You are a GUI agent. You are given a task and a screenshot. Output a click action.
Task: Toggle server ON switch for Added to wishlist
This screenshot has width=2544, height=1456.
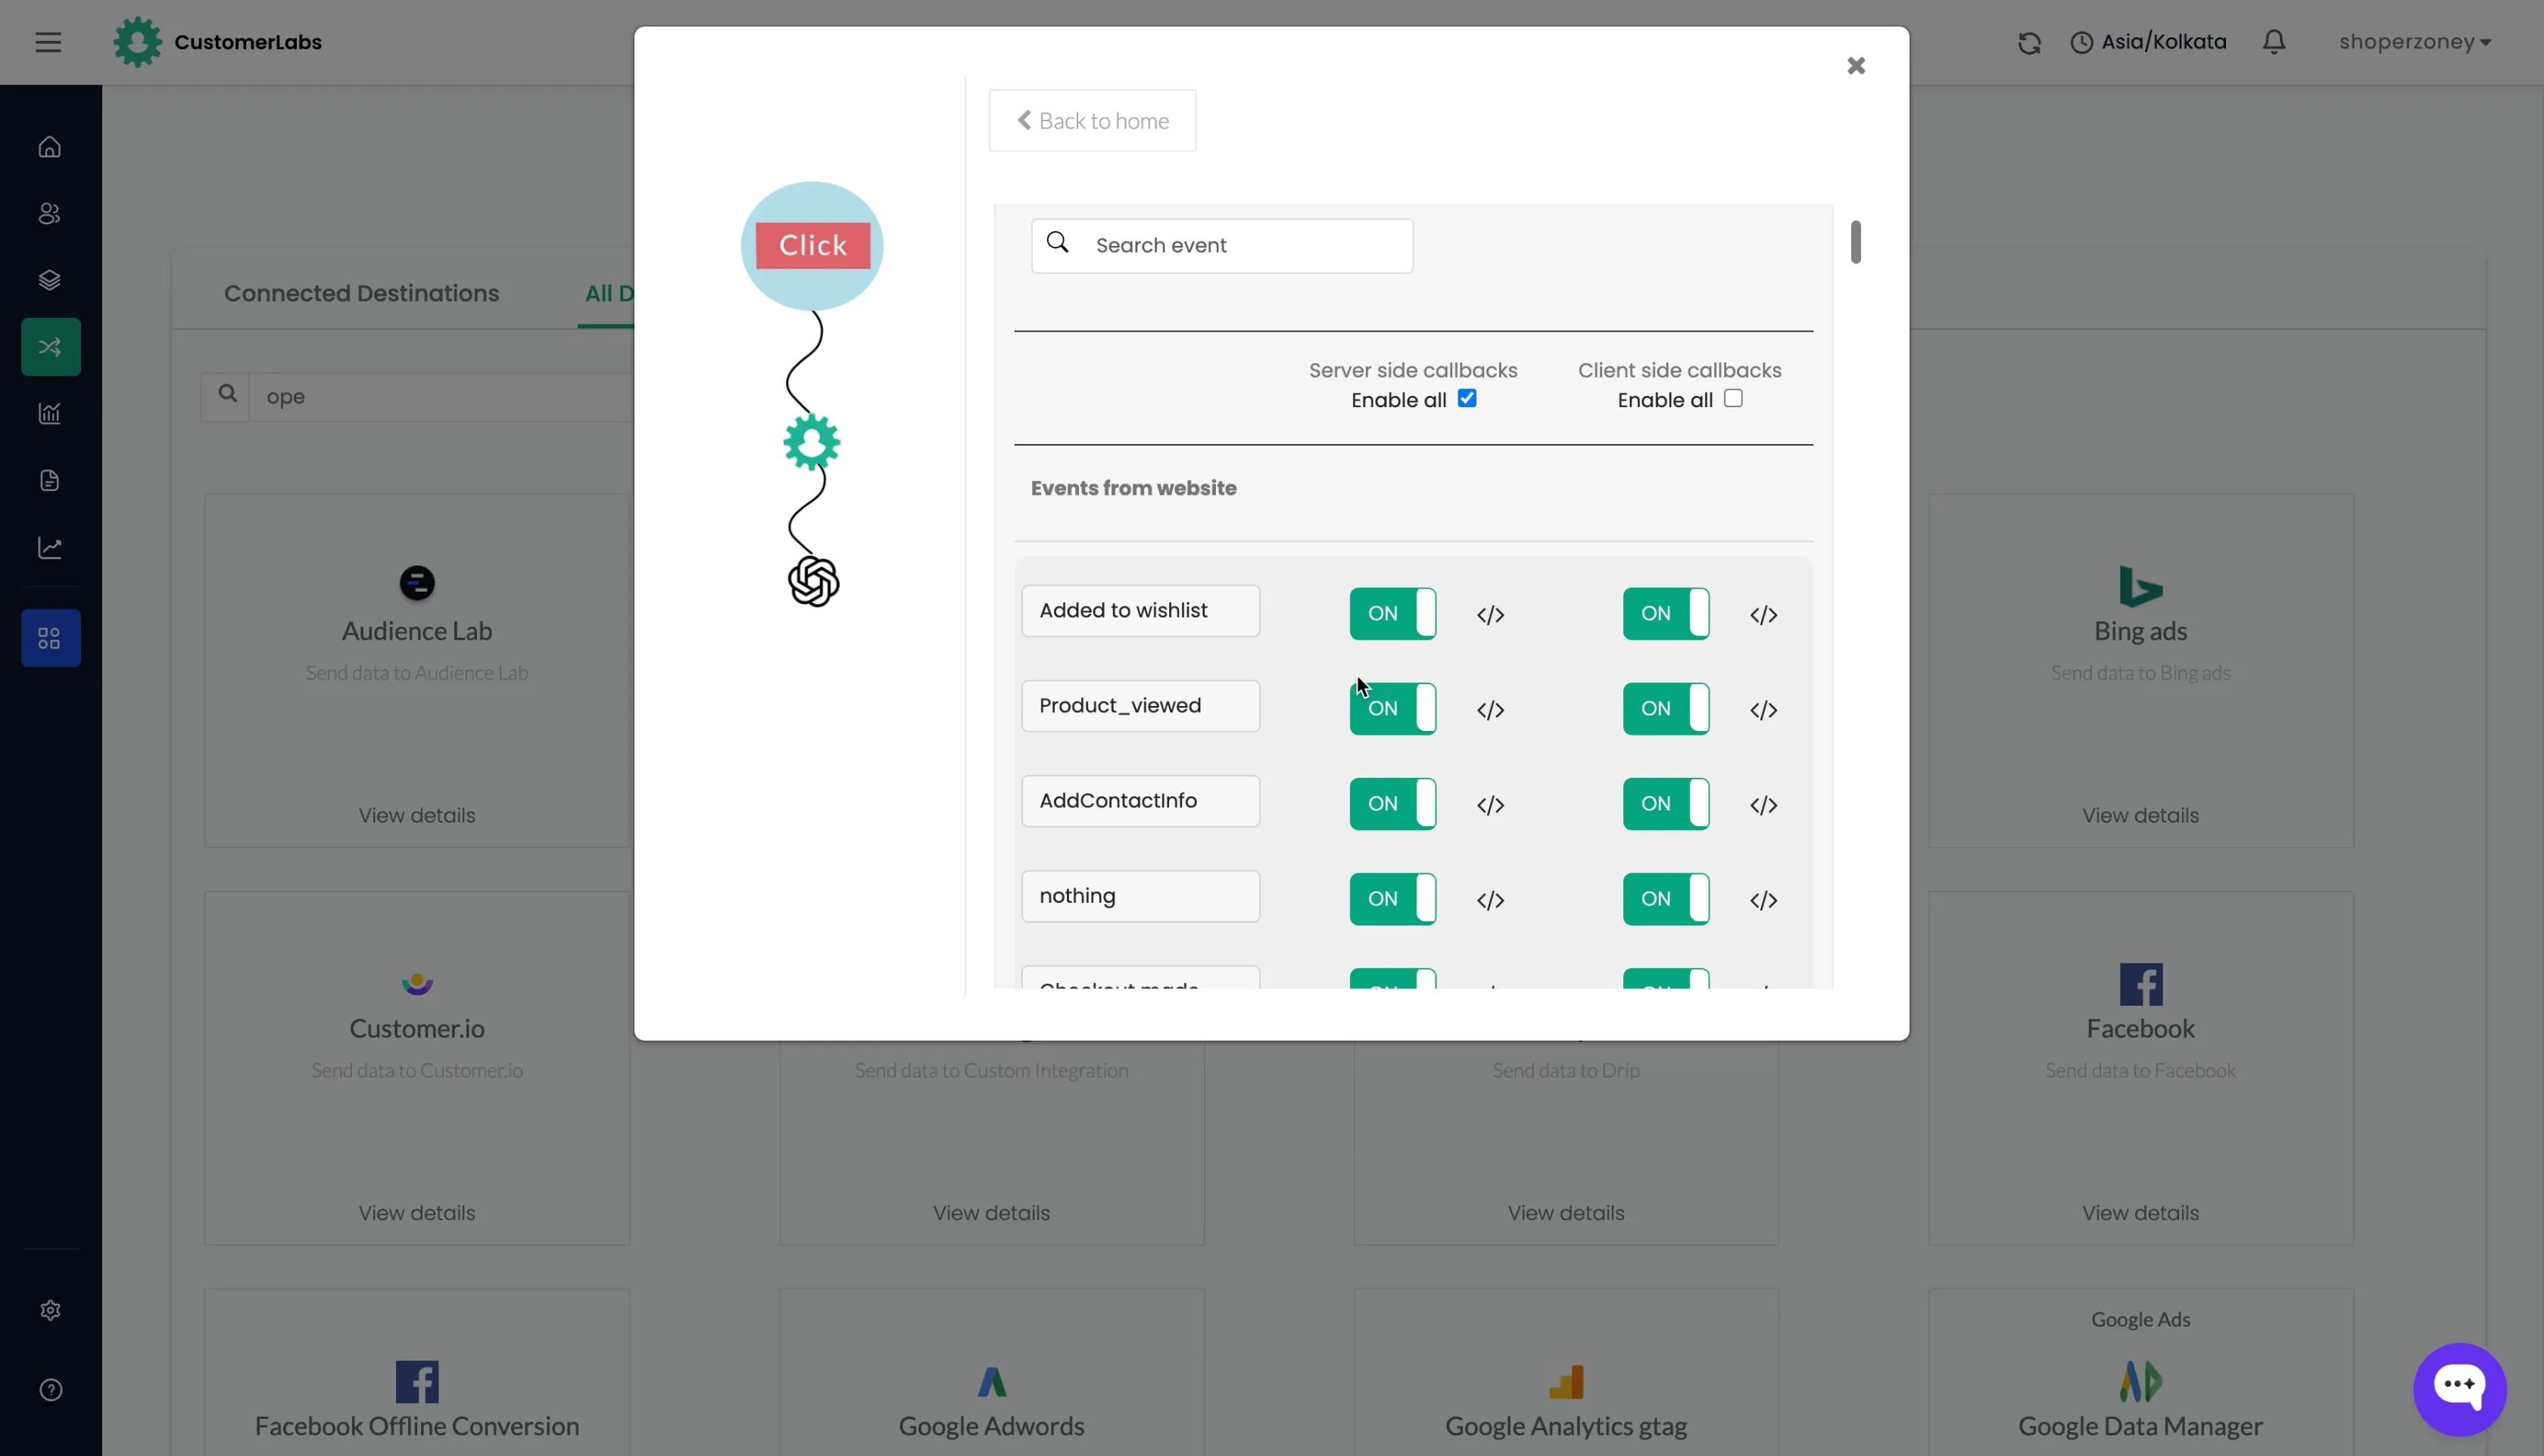click(x=1392, y=613)
